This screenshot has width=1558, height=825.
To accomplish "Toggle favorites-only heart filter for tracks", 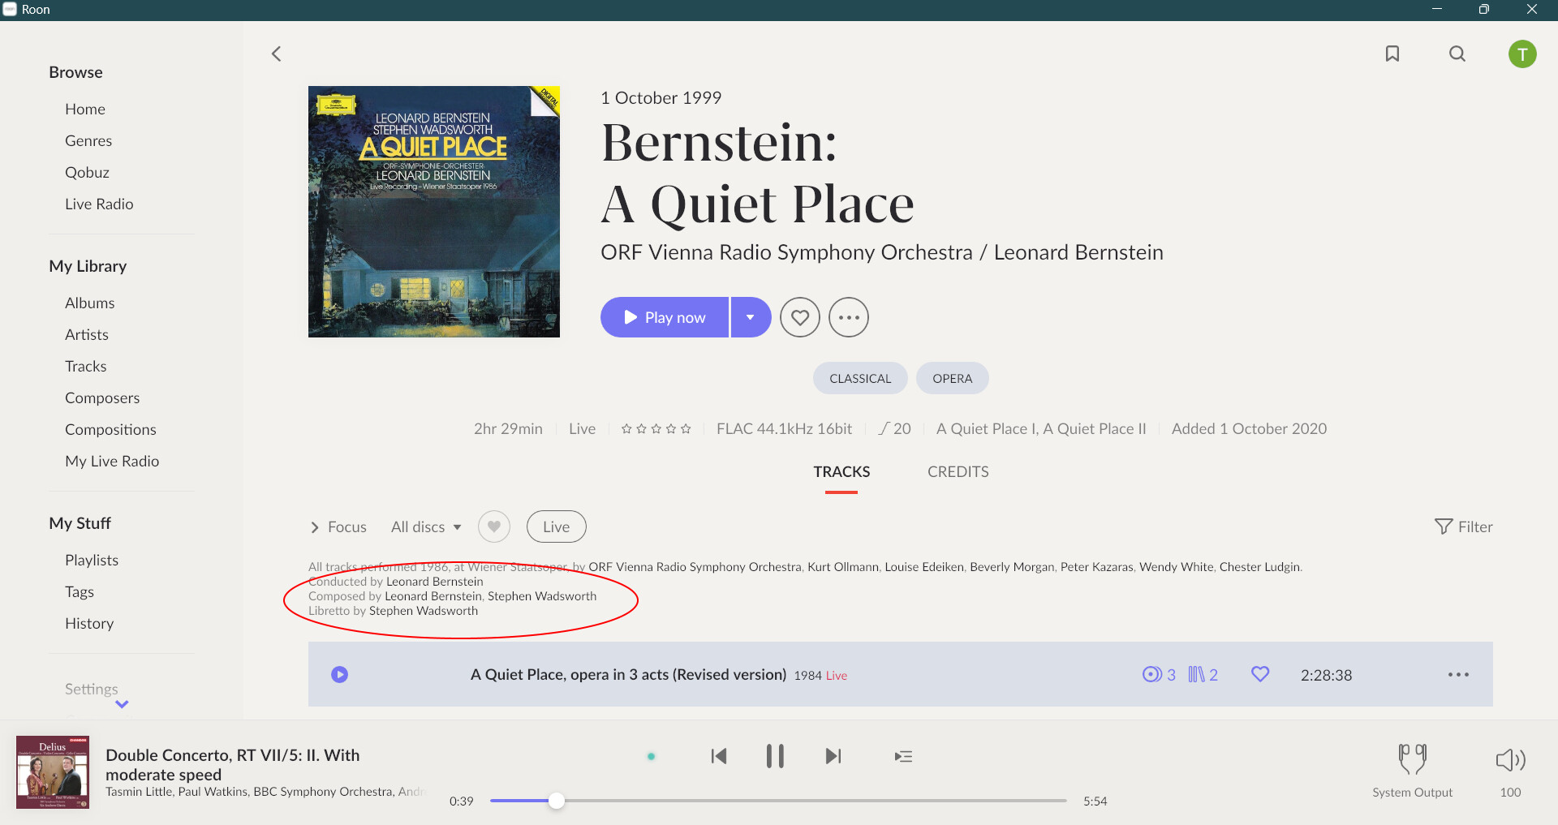I will [493, 526].
